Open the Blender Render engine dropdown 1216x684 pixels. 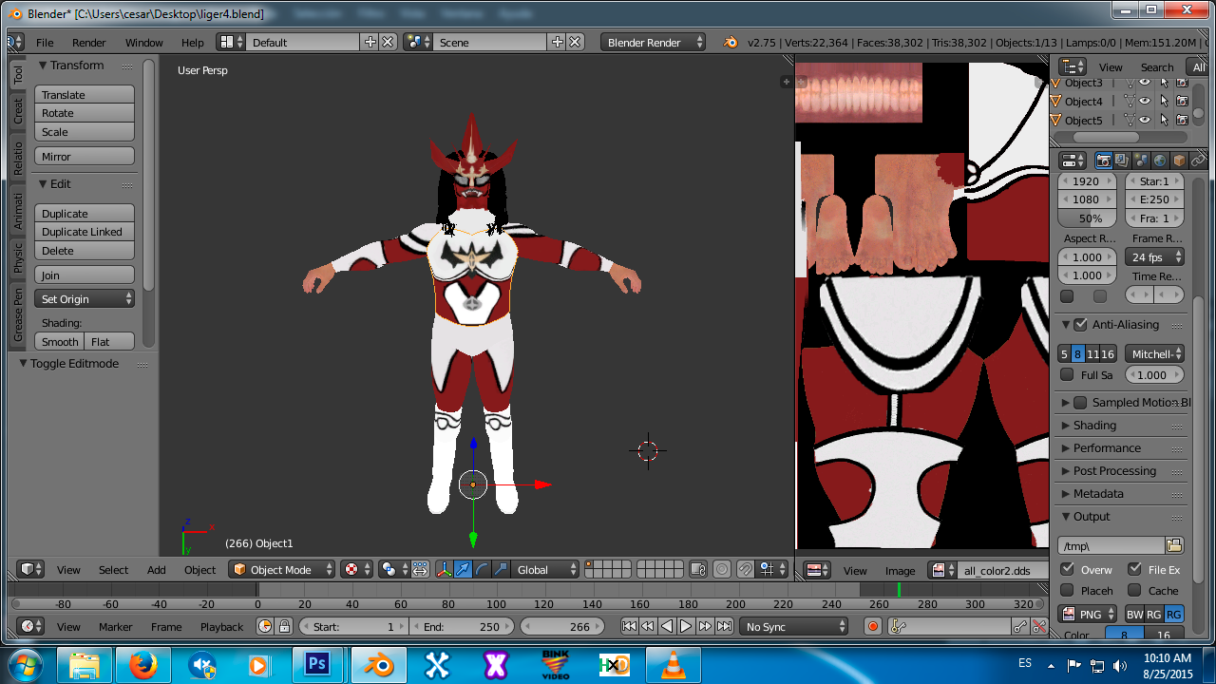coord(654,42)
